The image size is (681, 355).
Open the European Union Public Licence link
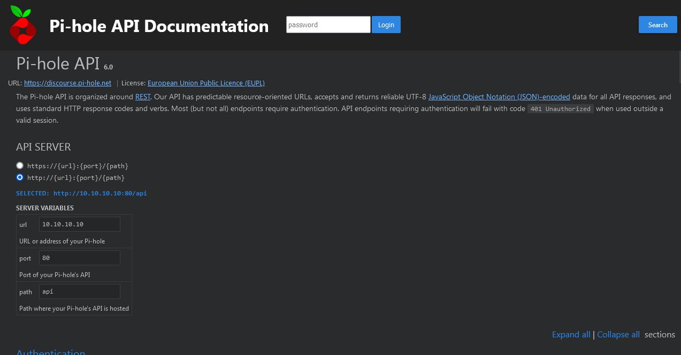pyautogui.click(x=206, y=83)
